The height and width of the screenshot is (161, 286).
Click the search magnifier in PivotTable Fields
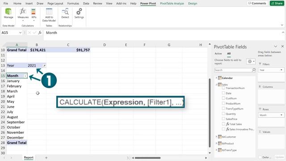[x=253, y=70]
